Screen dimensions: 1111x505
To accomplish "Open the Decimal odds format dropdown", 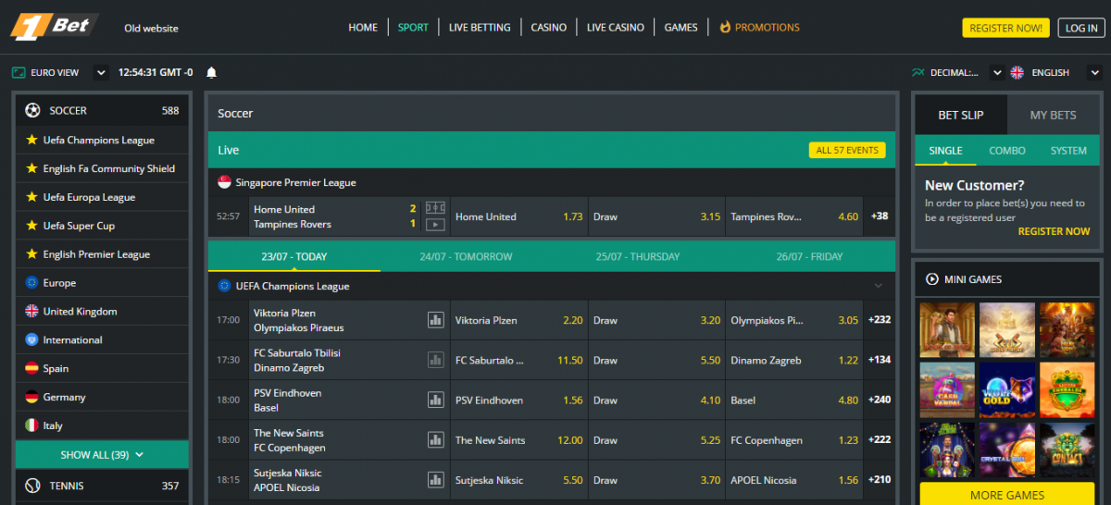I will (997, 72).
